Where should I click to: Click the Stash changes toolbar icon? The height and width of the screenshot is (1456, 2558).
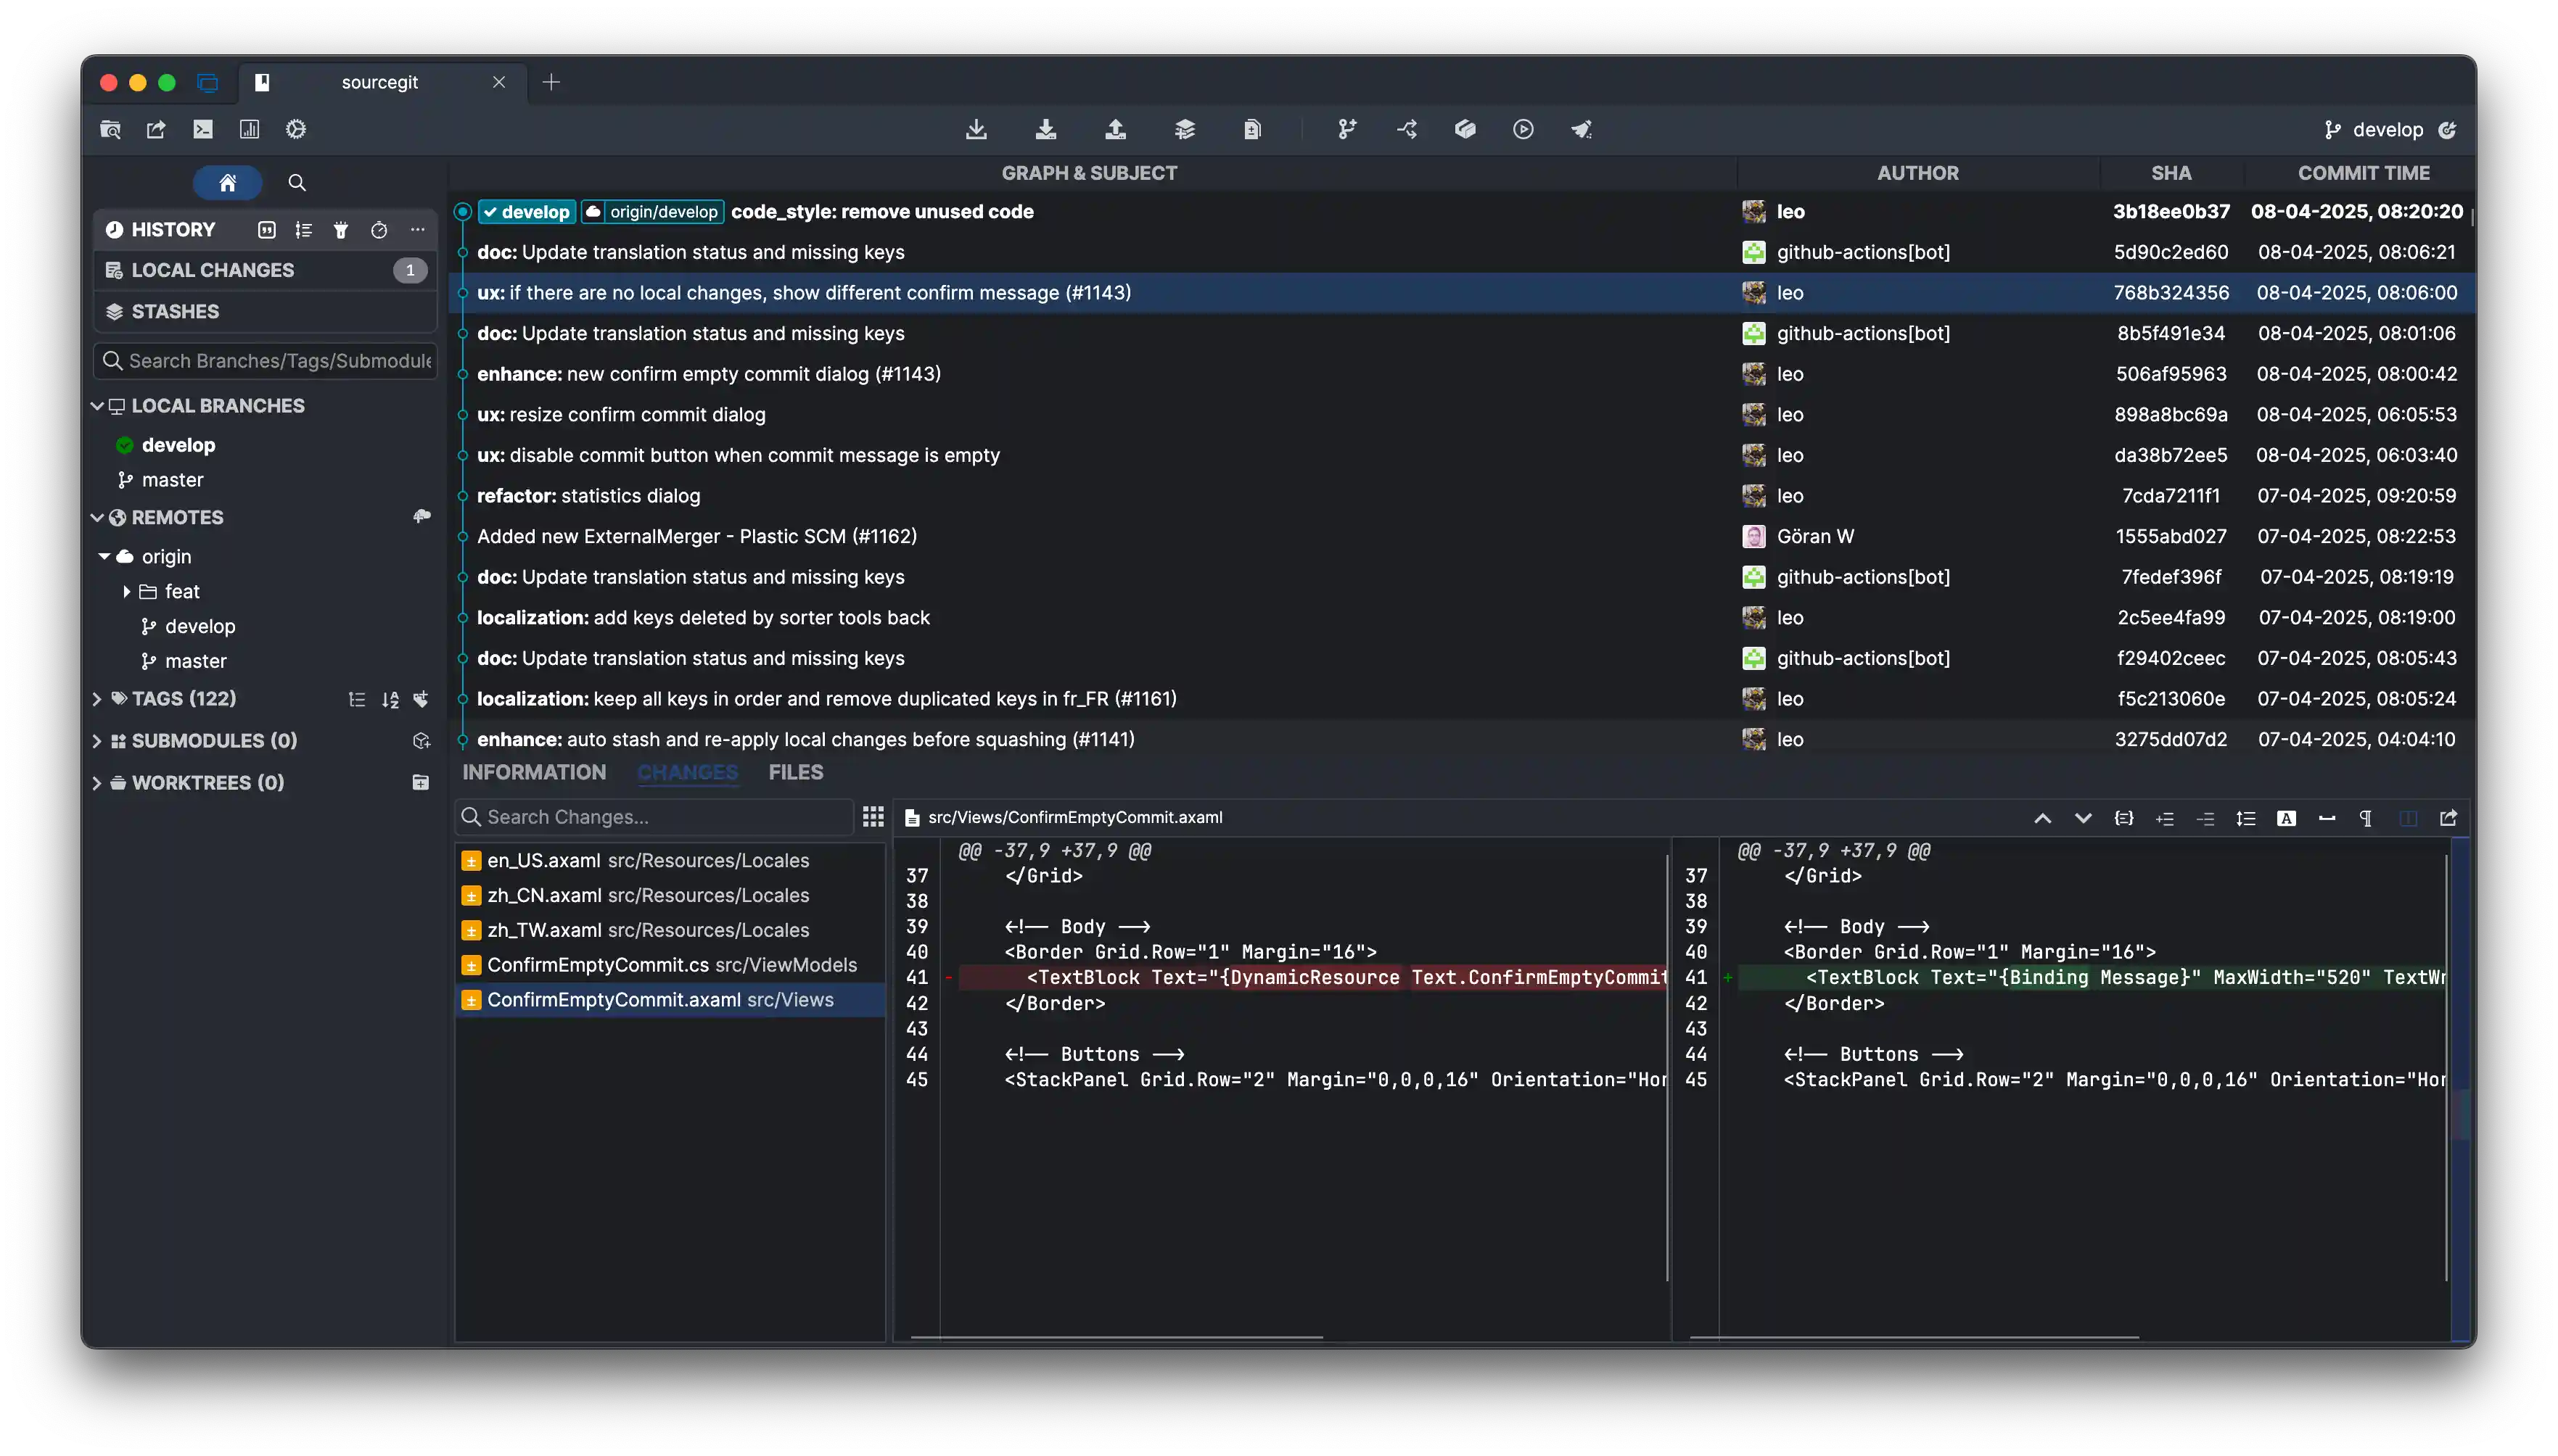[x=1185, y=129]
